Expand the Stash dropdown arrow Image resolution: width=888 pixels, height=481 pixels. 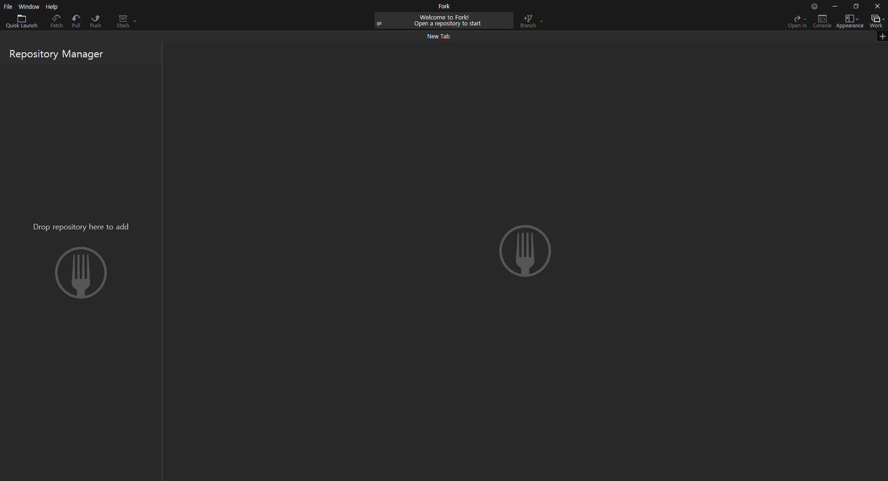[135, 21]
